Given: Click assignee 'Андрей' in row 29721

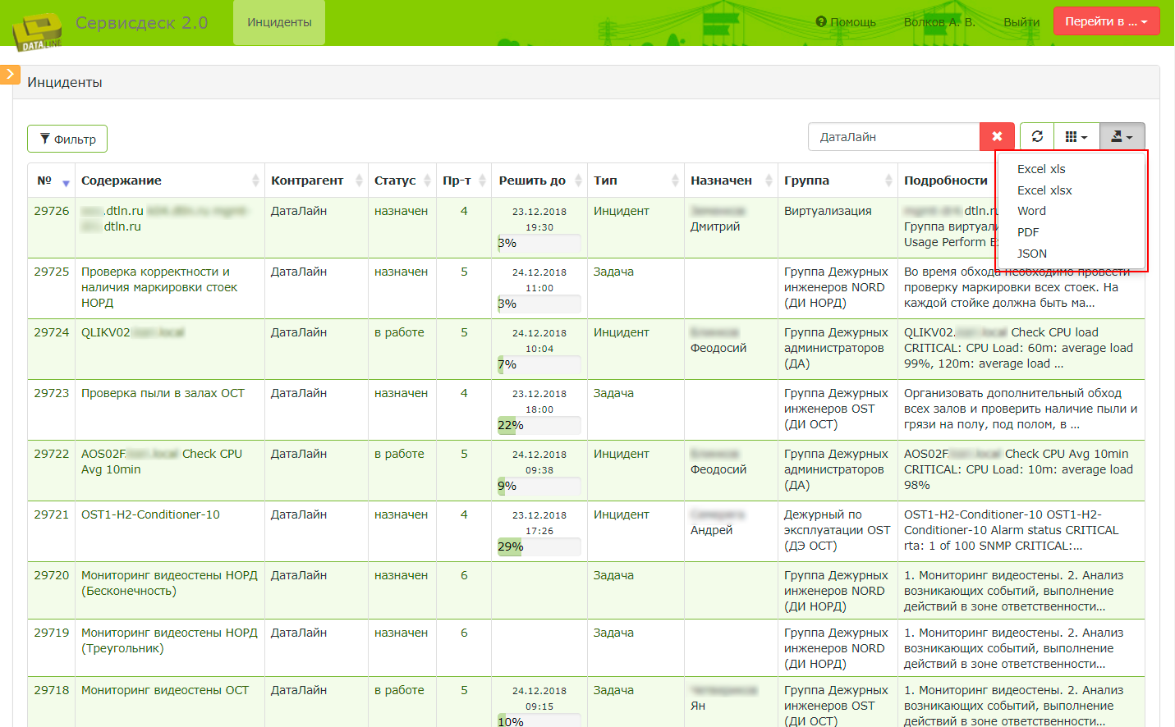Looking at the screenshot, I should click(711, 530).
